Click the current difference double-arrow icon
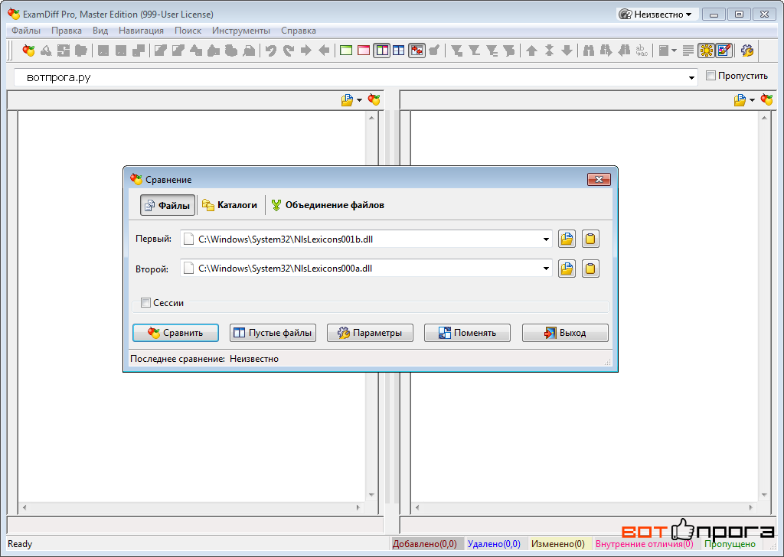This screenshot has width=784, height=557. point(549,50)
